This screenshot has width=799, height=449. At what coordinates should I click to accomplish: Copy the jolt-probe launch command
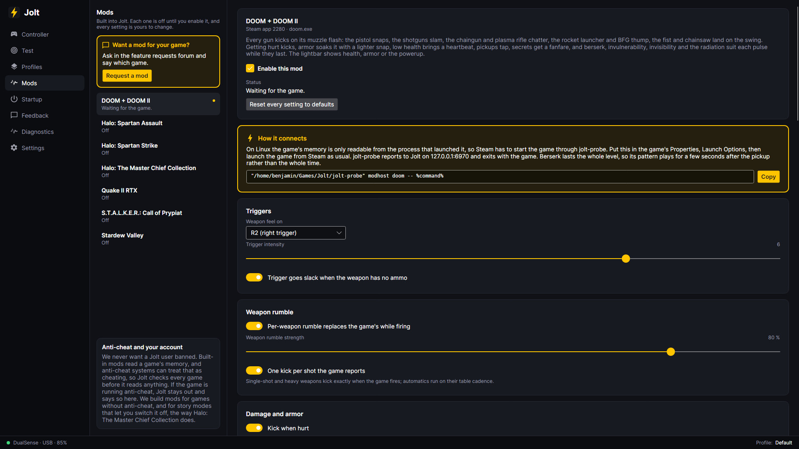tap(768, 177)
